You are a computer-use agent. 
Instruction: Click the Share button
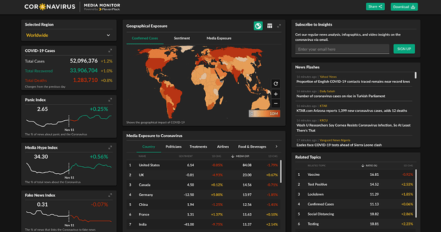click(x=375, y=6)
